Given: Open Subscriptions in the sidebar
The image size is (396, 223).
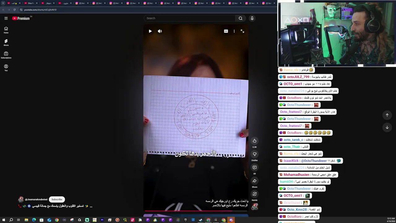Looking at the screenshot, I should point(6,55).
